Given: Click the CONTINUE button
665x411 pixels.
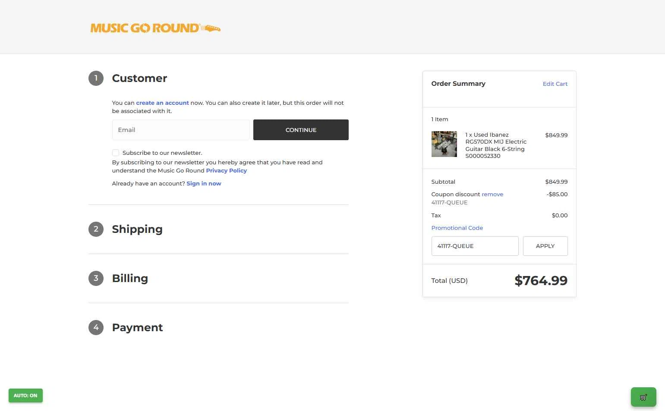Looking at the screenshot, I should tap(301, 130).
